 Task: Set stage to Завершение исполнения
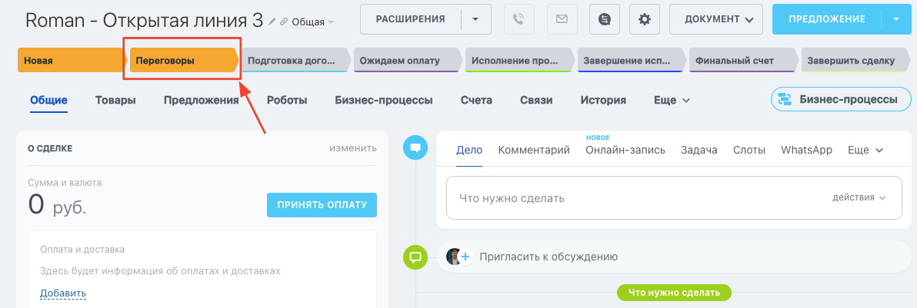(632, 60)
